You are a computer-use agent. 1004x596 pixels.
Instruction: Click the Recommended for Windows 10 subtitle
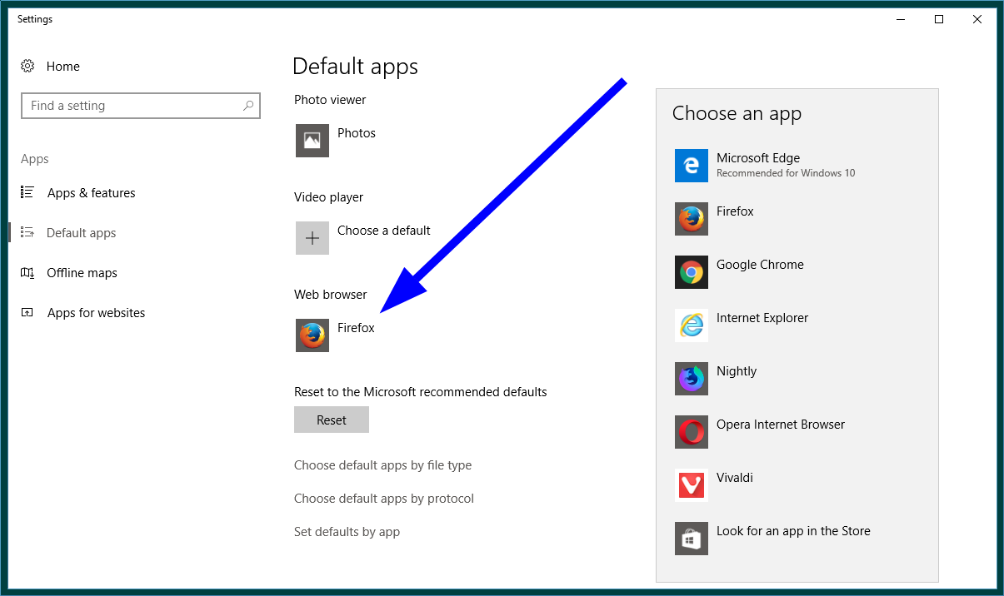click(786, 173)
